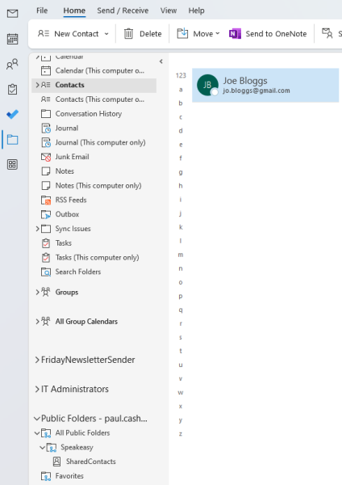Click the JB contact avatar

[207, 85]
